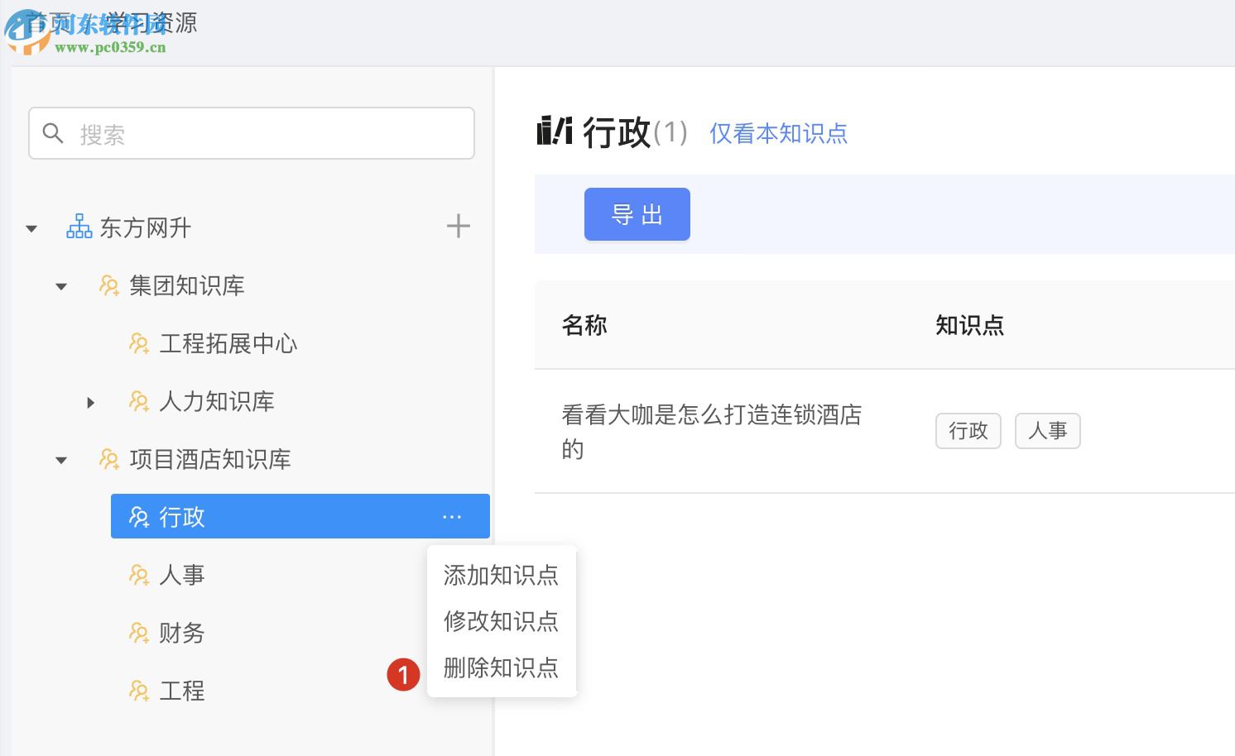The image size is (1235, 756).
Task: Click the 工程拓展中心 node icon
Action: coord(139,343)
